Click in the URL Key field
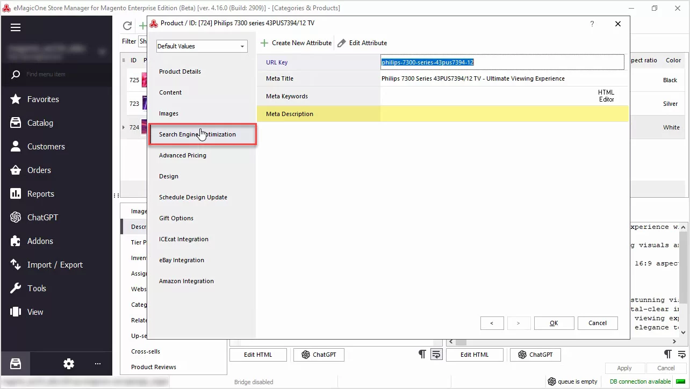 click(502, 62)
